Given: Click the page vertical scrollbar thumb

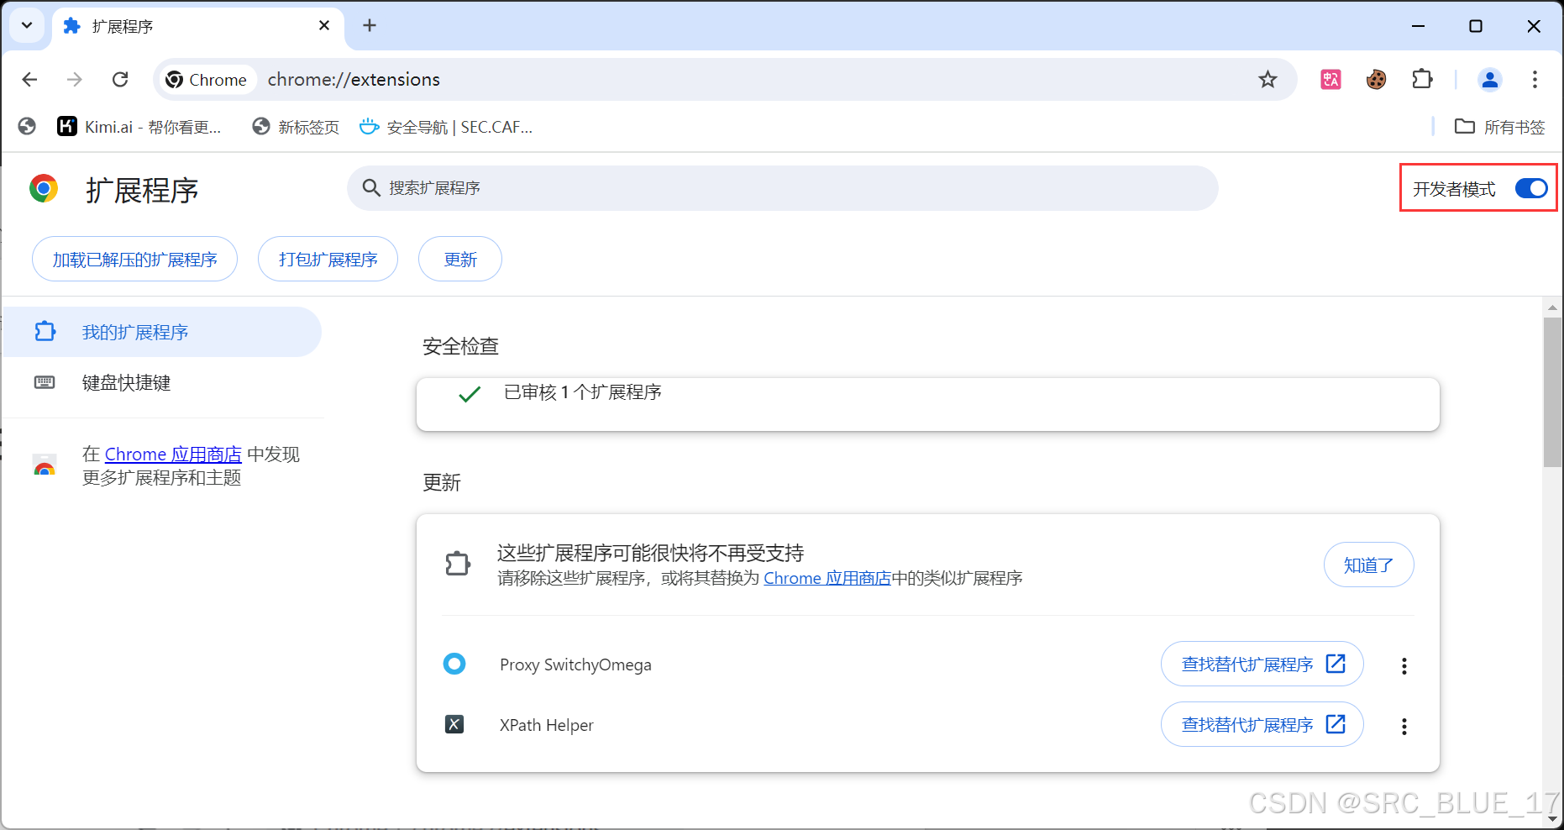Looking at the screenshot, I should (1552, 391).
